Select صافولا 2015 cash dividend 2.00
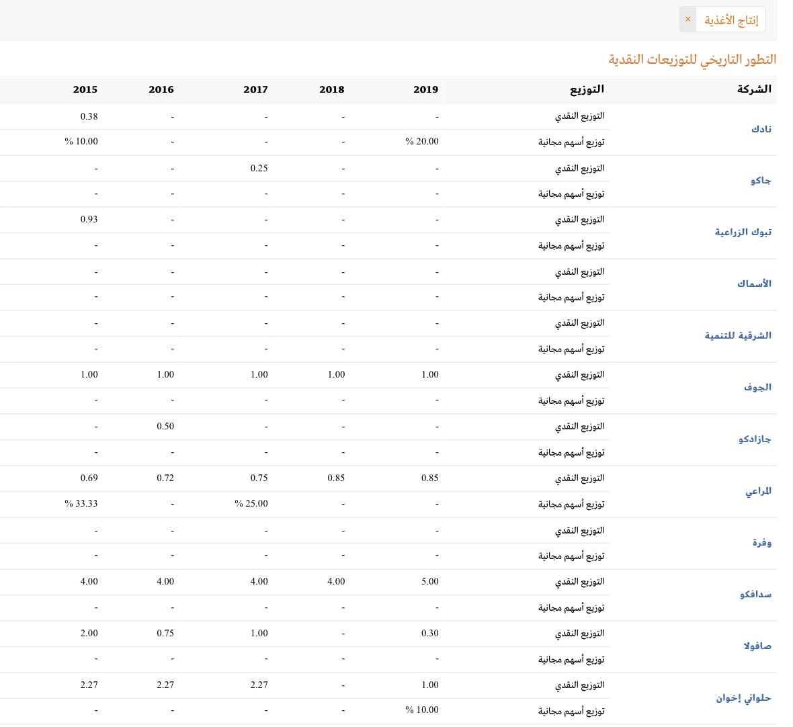 (89, 633)
